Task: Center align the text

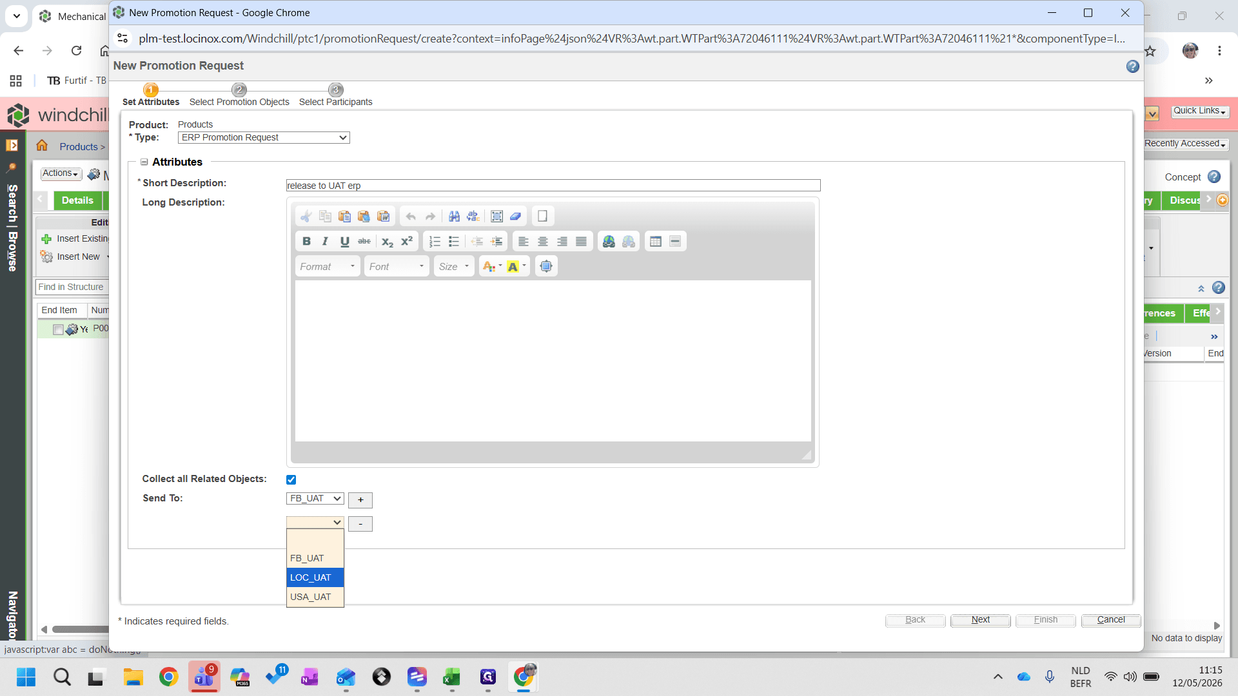Action: click(x=543, y=242)
